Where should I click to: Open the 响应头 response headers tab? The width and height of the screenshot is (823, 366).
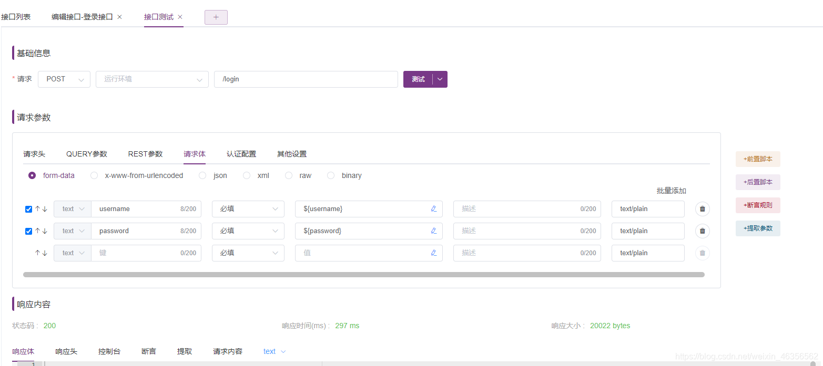(66, 351)
